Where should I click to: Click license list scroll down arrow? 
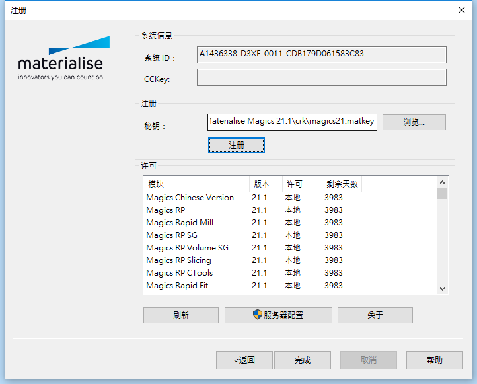(443, 288)
